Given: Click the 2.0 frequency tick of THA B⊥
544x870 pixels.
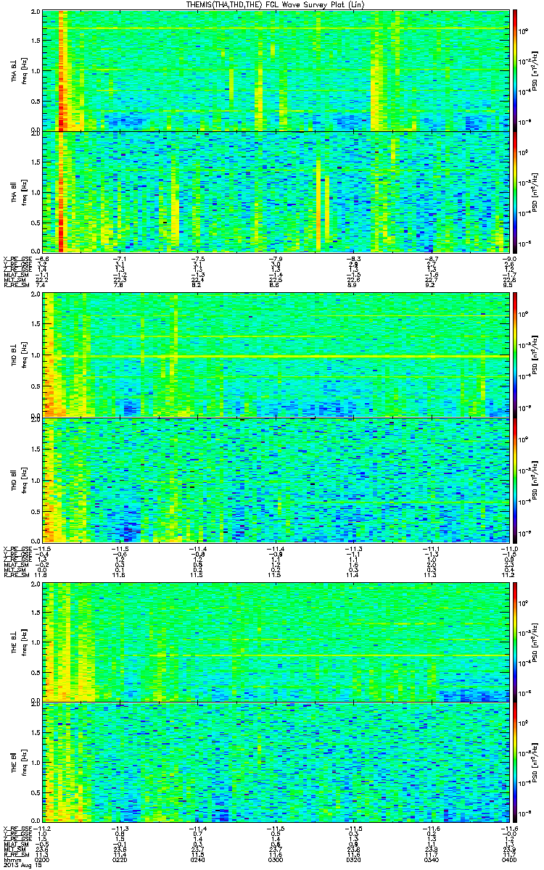Looking at the screenshot, I should [37, 13].
